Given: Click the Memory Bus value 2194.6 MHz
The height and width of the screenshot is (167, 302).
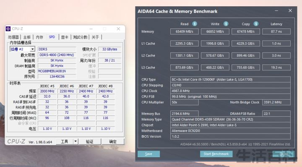Looking at the screenshot, I should pos(184,113).
